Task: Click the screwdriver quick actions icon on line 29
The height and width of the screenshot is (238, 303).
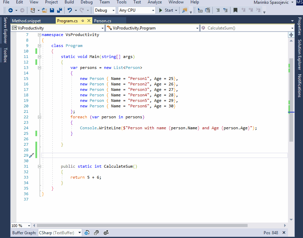Action: pyautogui.click(x=31, y=155)
